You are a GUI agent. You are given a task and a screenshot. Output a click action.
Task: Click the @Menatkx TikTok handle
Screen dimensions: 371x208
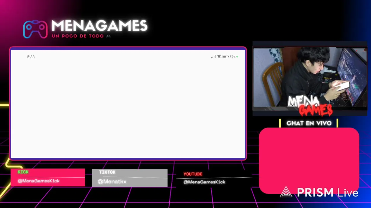[x=112, y=182]
